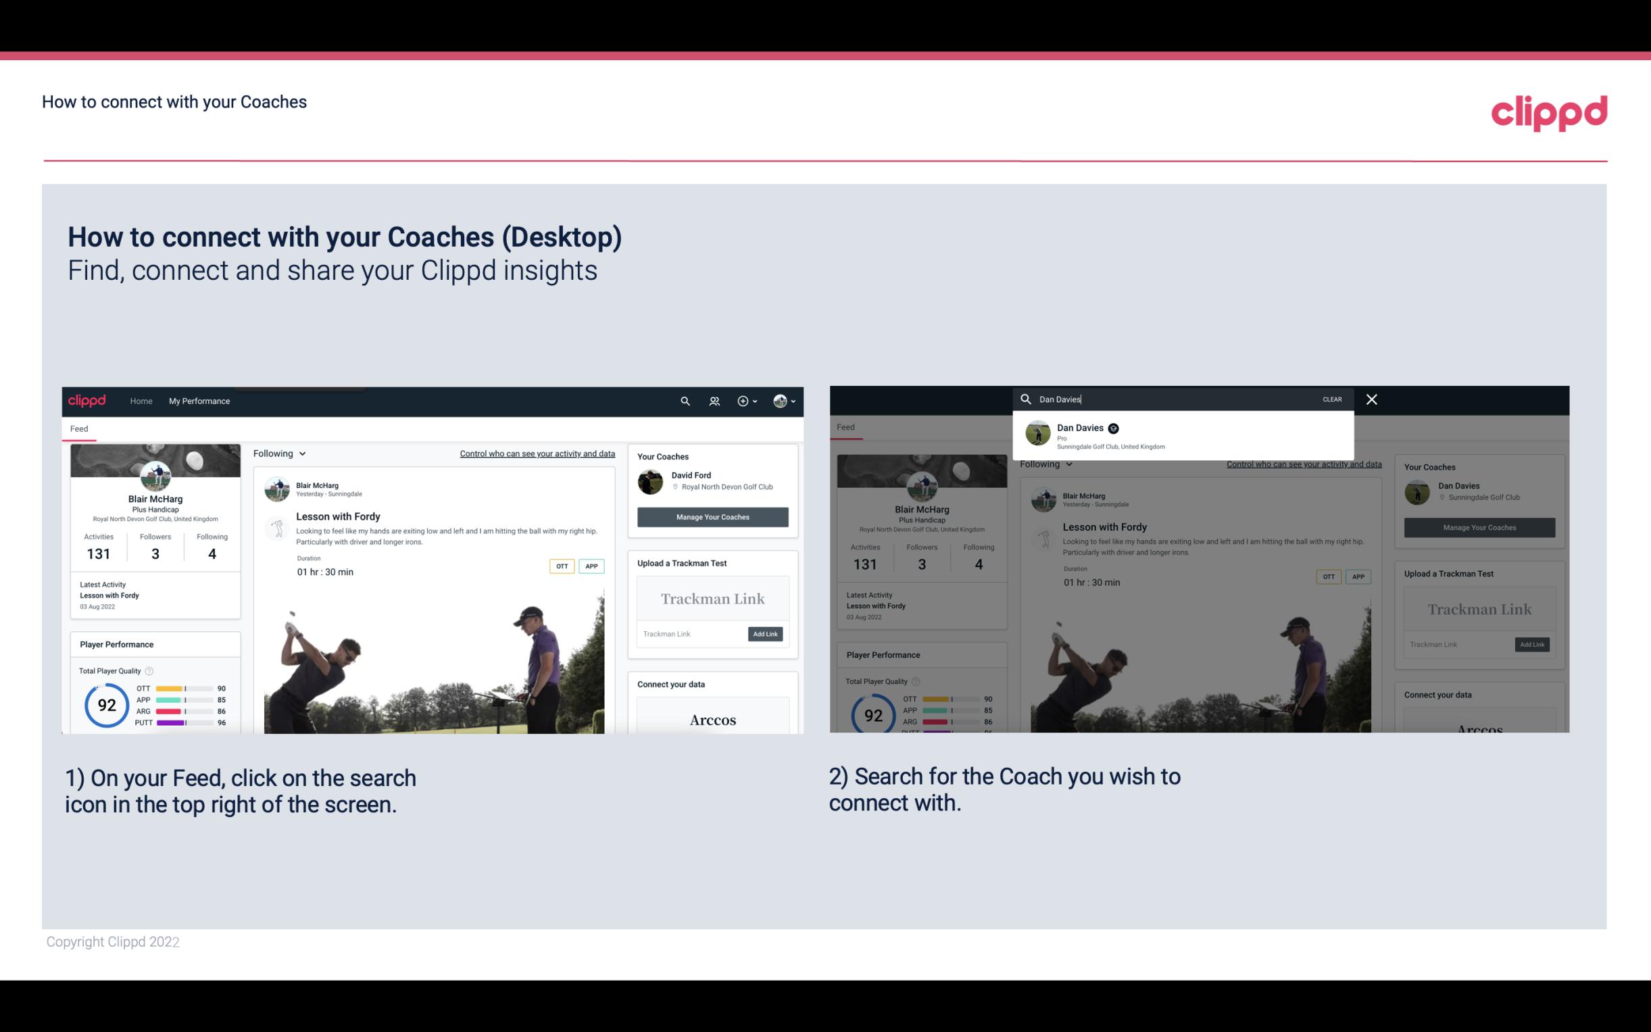Expand the My Performance navigation dropdown

201,401
